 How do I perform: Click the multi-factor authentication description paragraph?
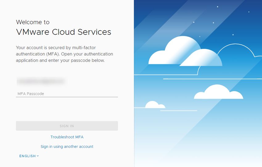tap(64, 54)
